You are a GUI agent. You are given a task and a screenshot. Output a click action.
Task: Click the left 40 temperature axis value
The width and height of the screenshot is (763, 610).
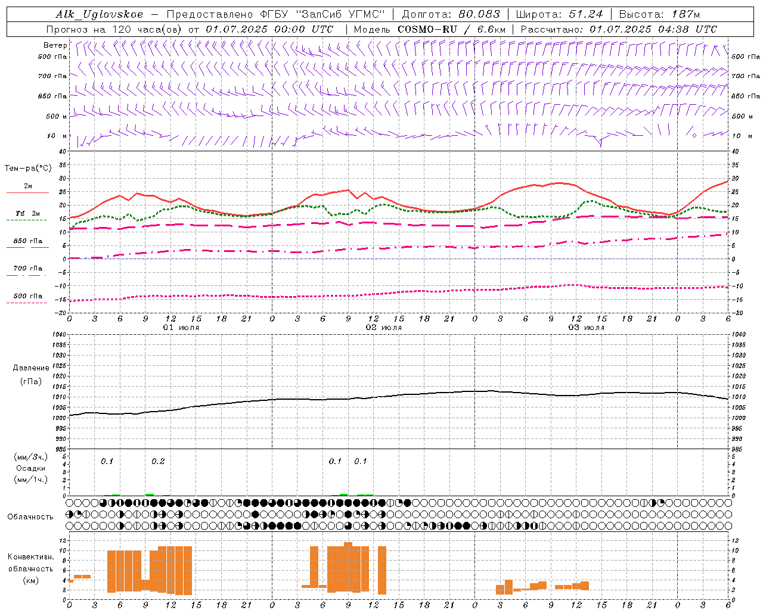(63, 151)
